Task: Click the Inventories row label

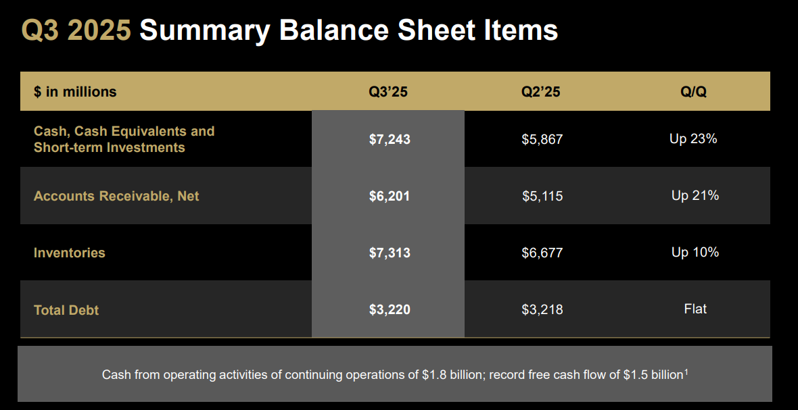Action: (x=70, y=253)
